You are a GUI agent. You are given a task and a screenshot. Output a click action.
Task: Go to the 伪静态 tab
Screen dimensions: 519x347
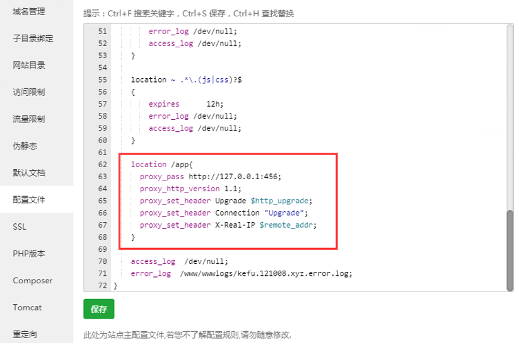pyautogui.click(x=25, y=146)
